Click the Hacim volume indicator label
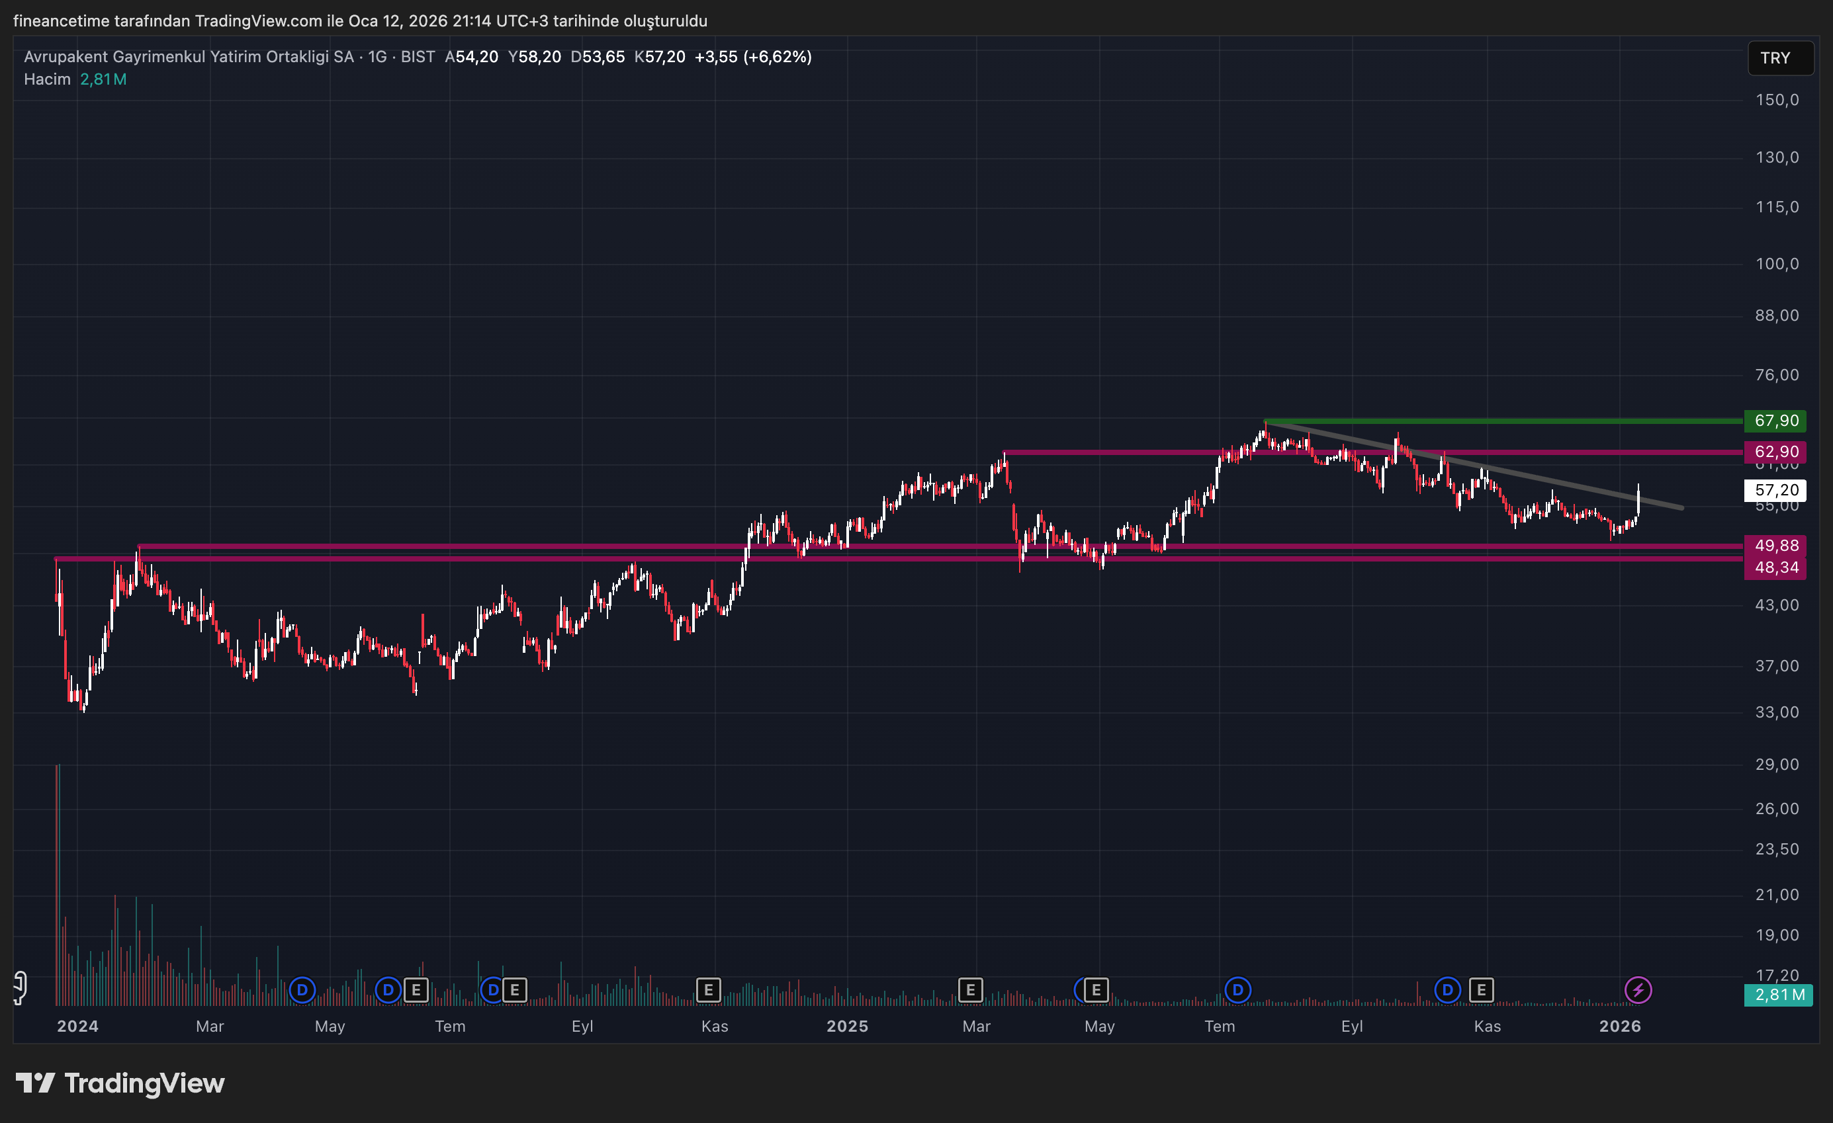 click(47, 79)
